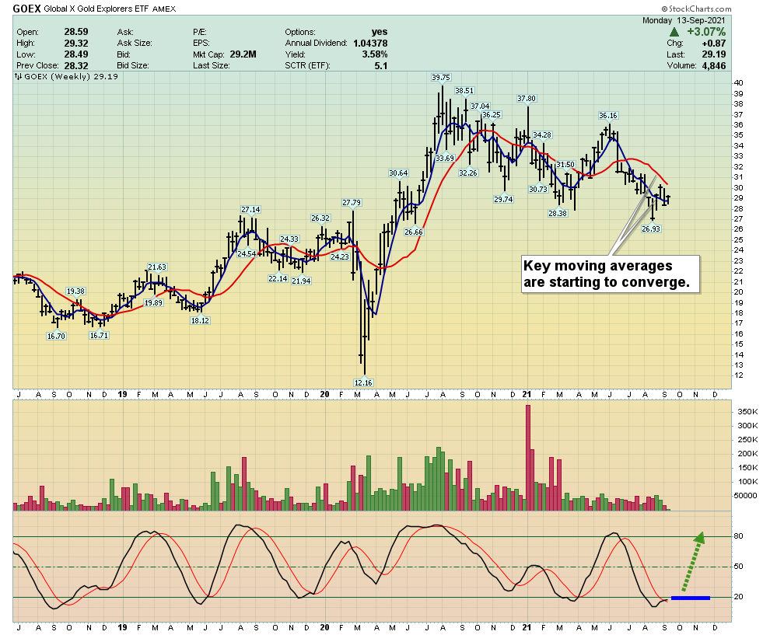
Task: Click the +3.07% percent change value
Action: click(706, 32)
